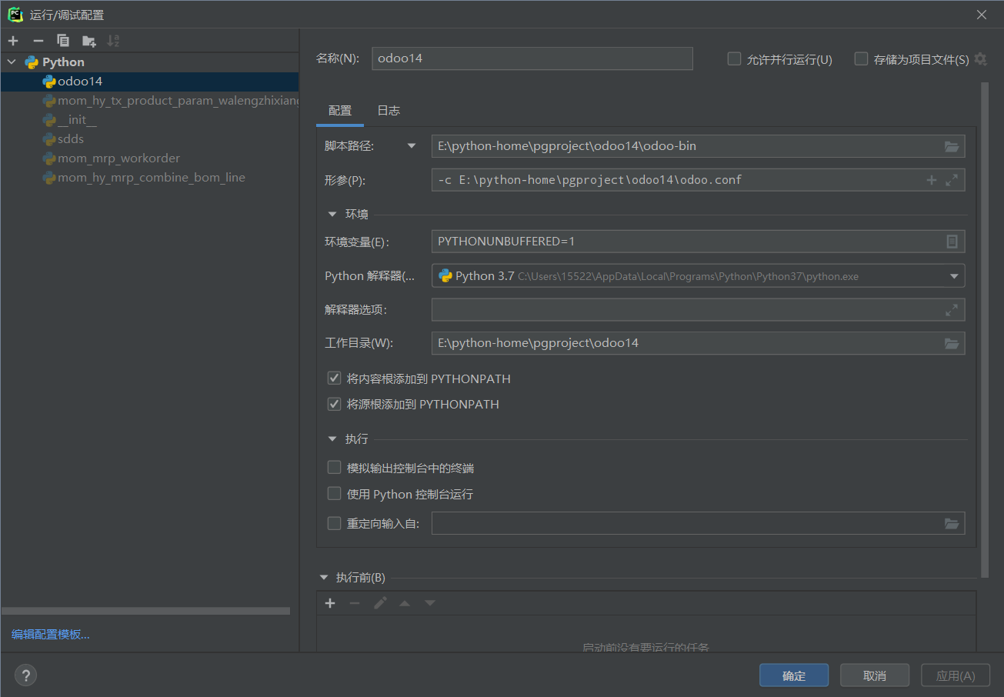The image size is (1004, 697).
Task: Expand interpreter options field
Action: pyautogui.click(x=952, y=310)
